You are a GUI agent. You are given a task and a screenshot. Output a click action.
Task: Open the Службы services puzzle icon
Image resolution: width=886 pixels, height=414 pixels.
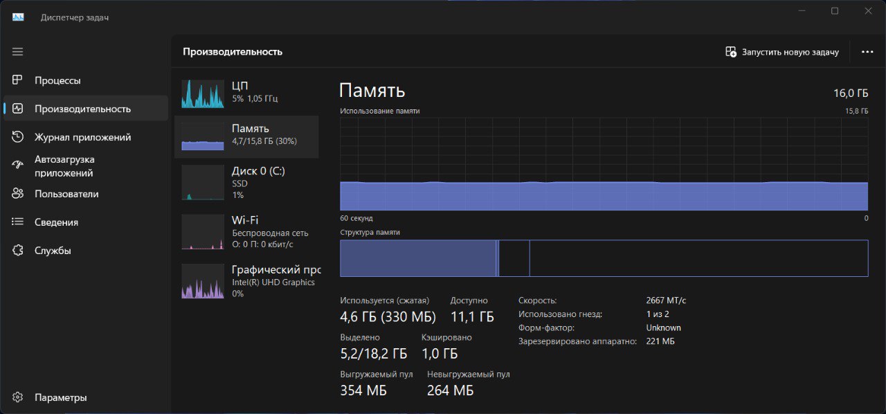point(18,251)
